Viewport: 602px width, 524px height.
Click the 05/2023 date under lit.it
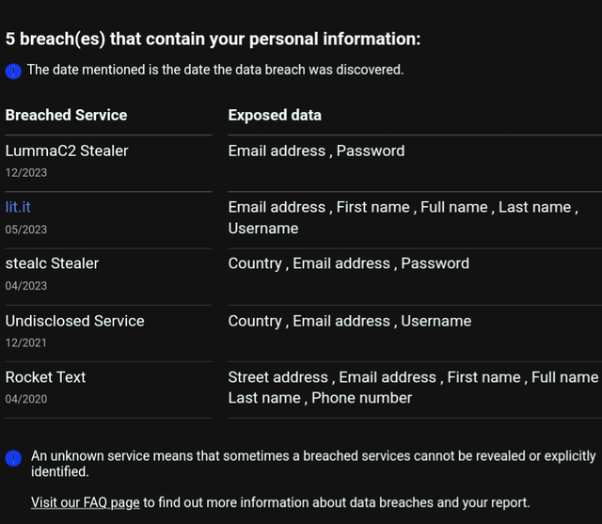pos(26,230)
